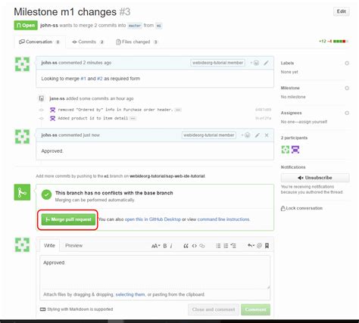Click the 2 minutes ago comment timestamp

[x=97, y=63]
